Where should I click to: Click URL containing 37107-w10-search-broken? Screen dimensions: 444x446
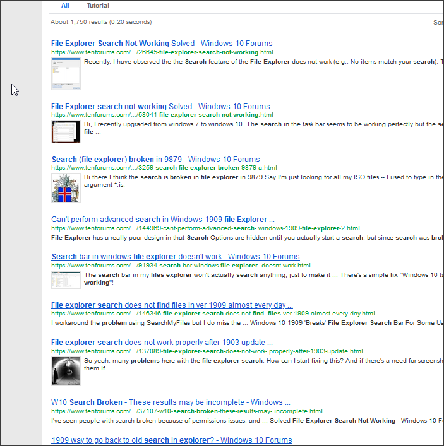[187, 411]
